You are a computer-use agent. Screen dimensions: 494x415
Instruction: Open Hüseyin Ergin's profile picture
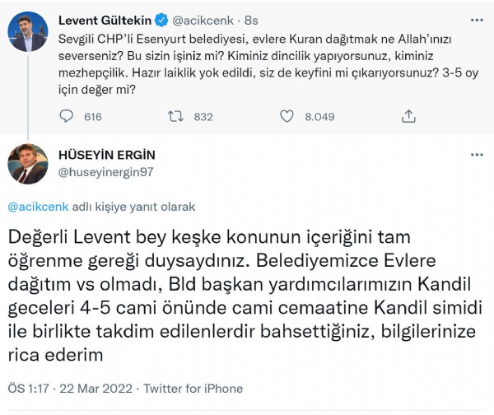(27, 164)
